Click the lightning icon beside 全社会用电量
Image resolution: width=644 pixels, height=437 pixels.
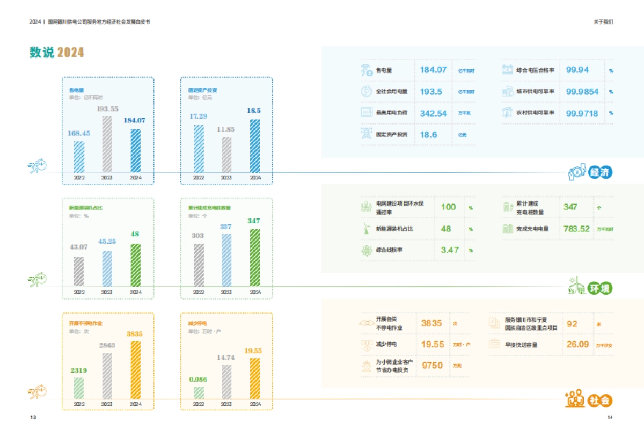pyautogui.click(x=367, y=91)
